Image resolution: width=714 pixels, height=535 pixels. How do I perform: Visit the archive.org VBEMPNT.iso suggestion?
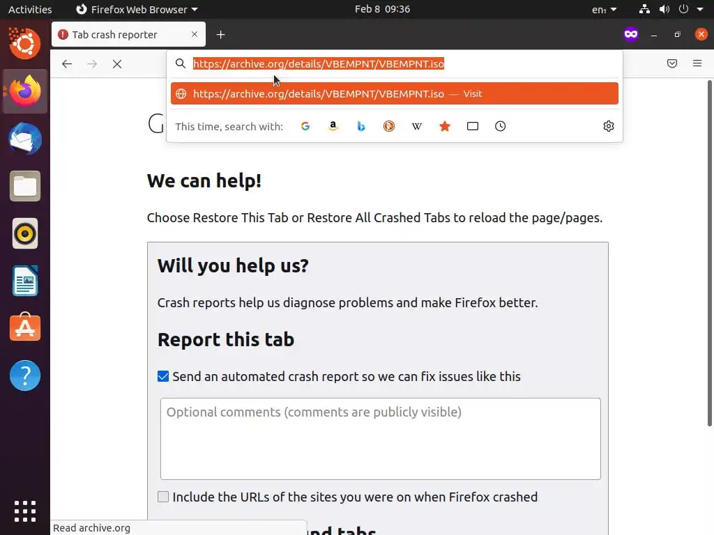tap(395, 94)
